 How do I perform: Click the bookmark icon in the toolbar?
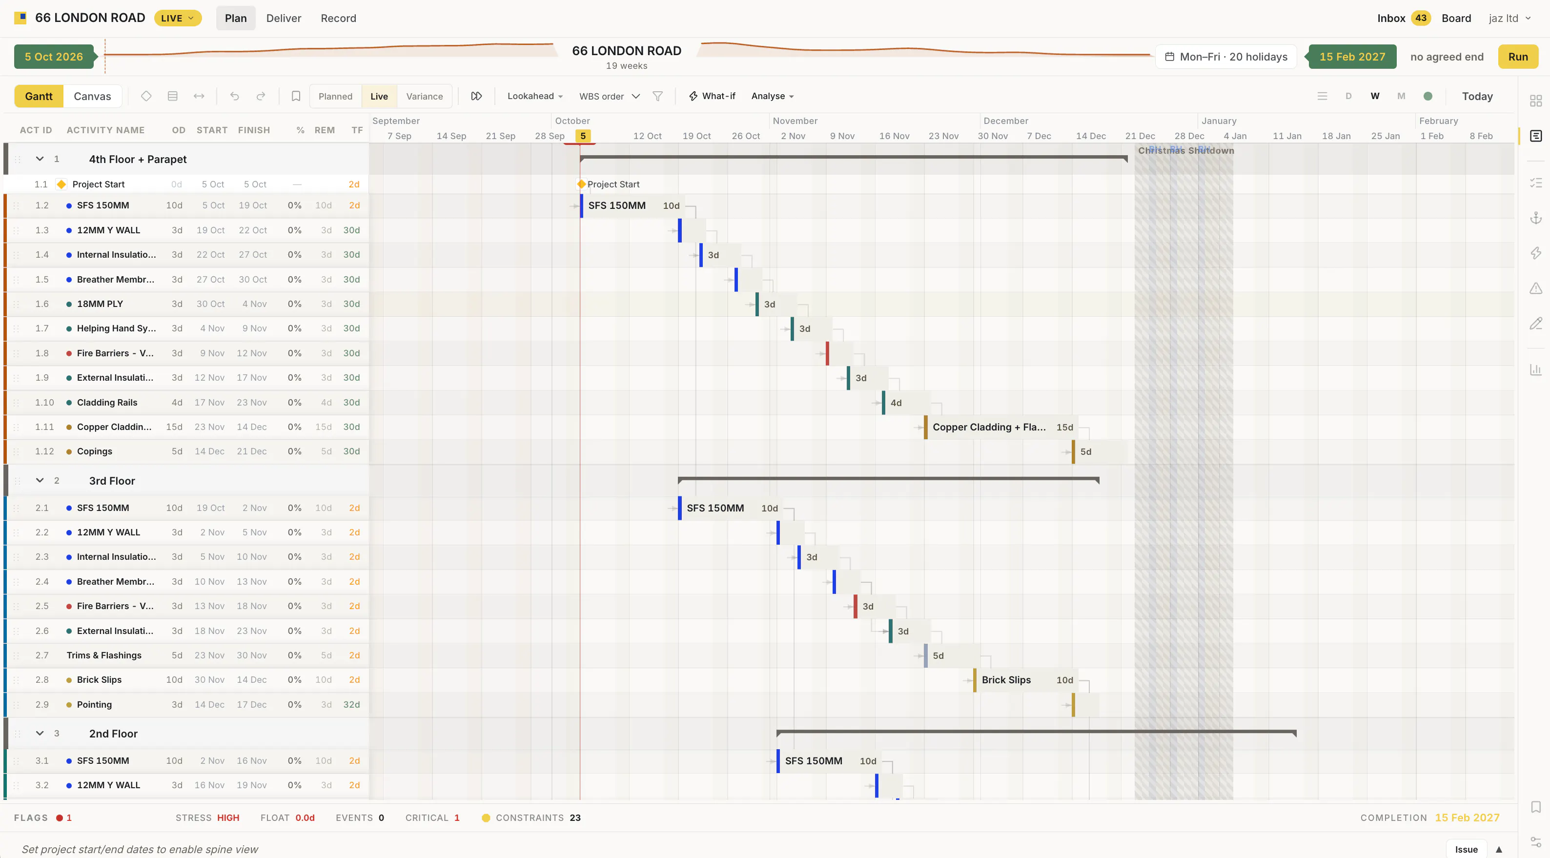[295, 96]
